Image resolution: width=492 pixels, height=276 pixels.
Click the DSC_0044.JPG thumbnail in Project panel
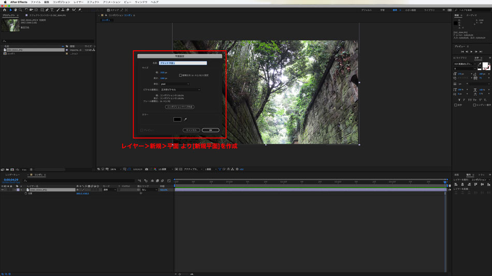point(10,25)
